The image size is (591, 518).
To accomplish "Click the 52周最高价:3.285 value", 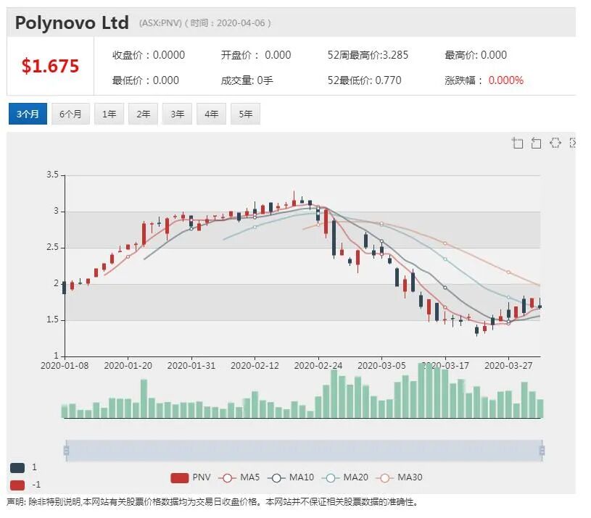I will coord(368,55).
